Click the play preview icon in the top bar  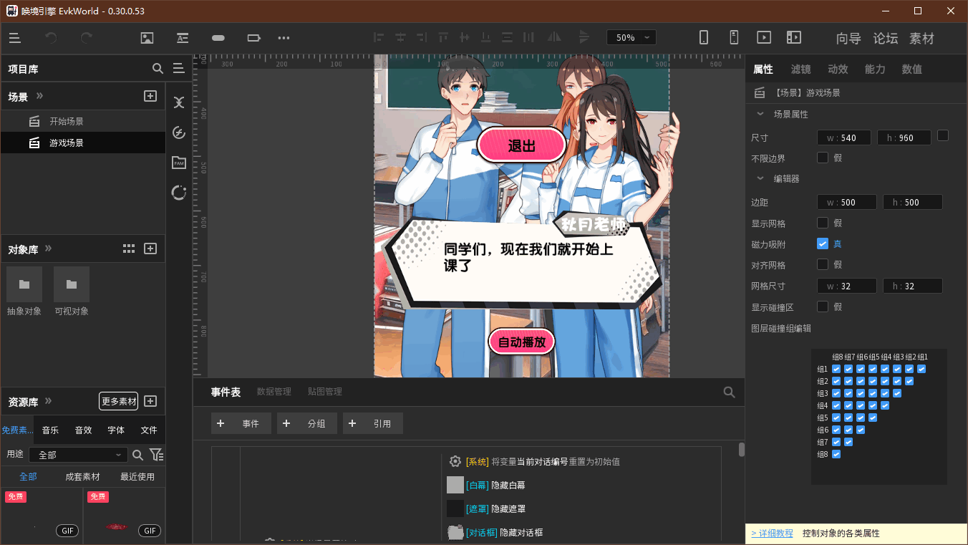click(x=764, y=37)
